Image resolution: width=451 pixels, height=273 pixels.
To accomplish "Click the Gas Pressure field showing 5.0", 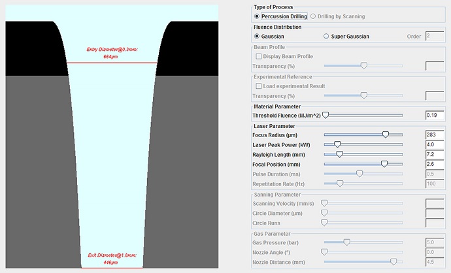I will click(x=435, y=242).
